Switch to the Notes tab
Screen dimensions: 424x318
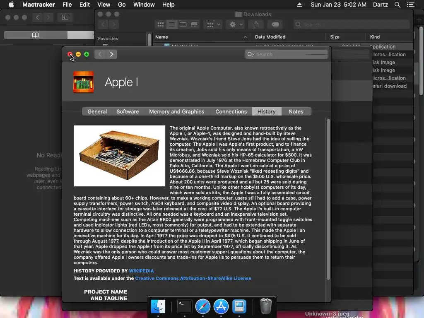pyautogui.click(x=296, y=111)
